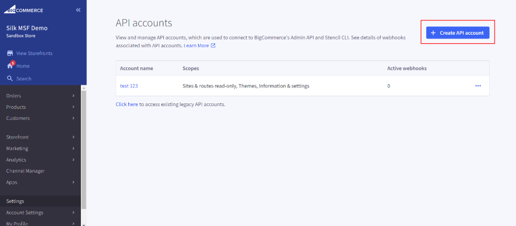
Task: Expand the Marketing menu chevron
Action: click(x=73, y=148)
